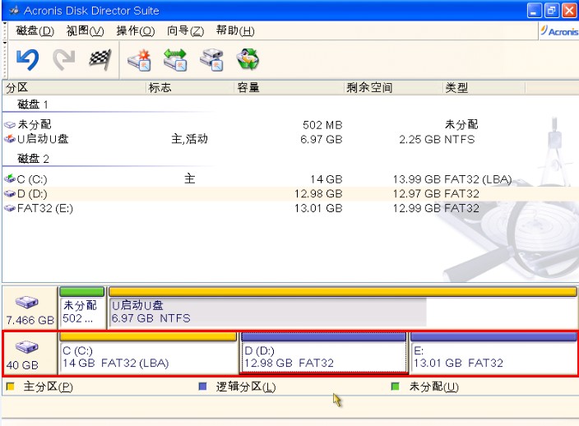
Task: Click the green 未分配(U) legend swatch
Action: [x=395, y=387]
